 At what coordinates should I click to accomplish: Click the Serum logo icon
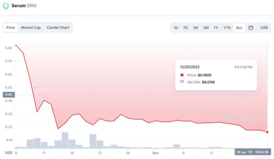[6, 6]
